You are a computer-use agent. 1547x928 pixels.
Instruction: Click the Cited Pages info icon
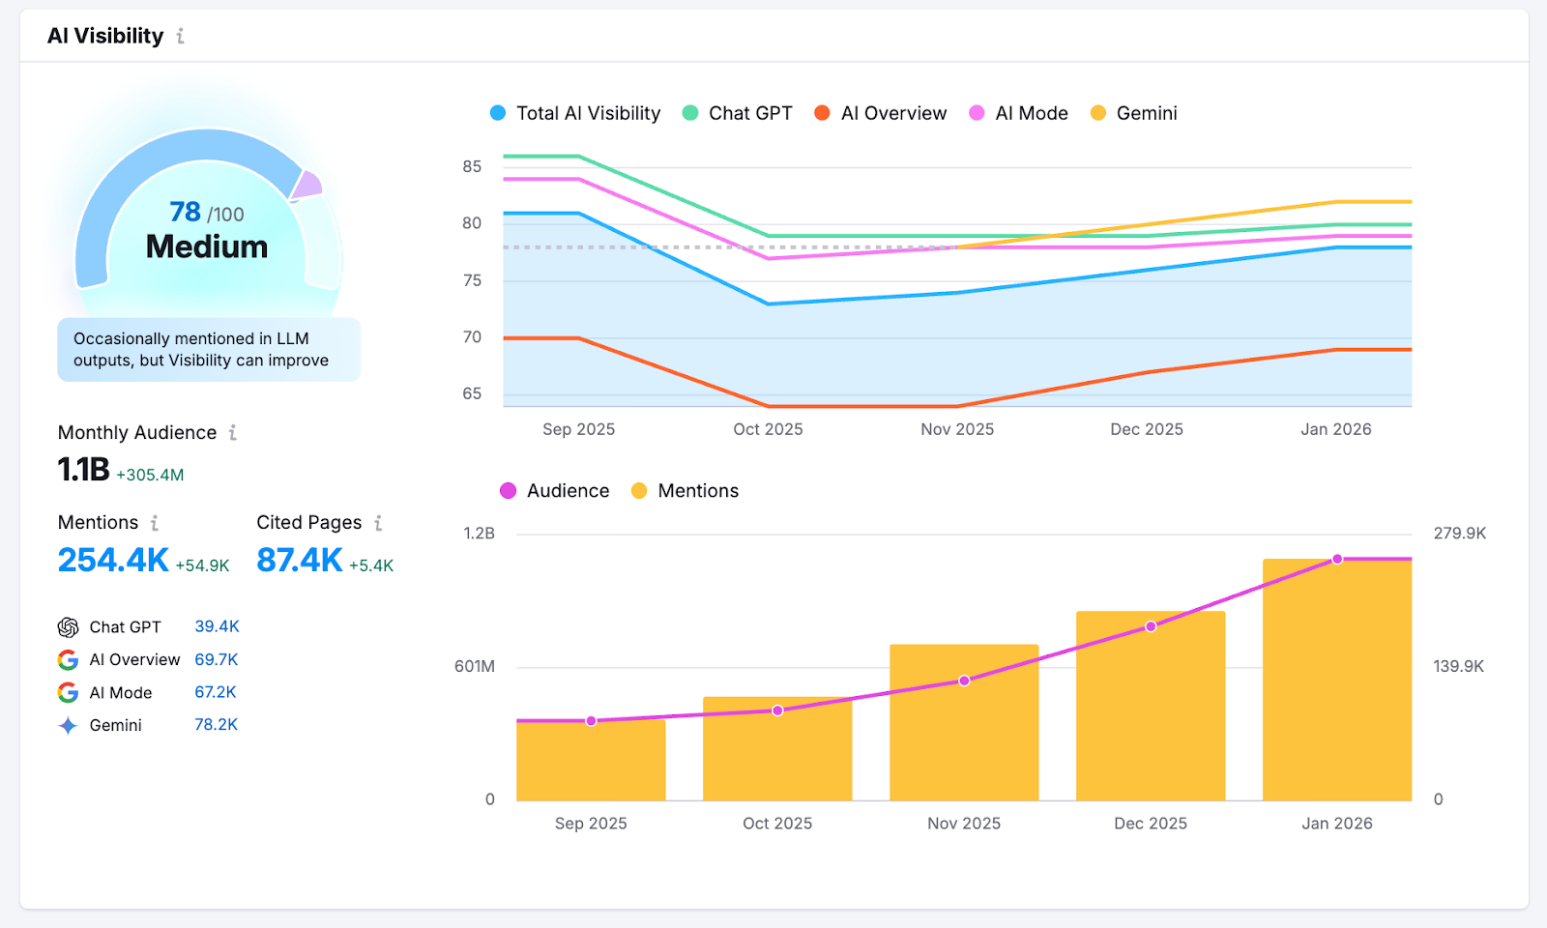coord(377,522)
